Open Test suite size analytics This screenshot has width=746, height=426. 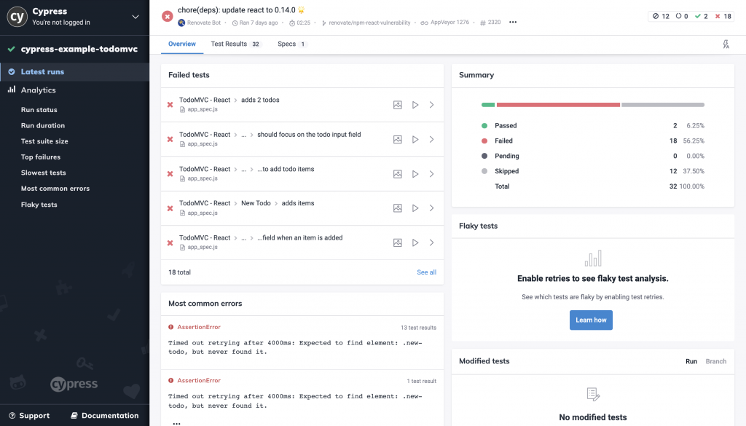point(44,141)
